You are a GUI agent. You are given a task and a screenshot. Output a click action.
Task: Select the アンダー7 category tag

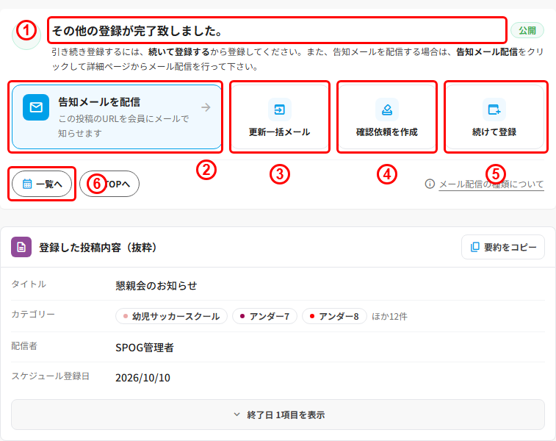(264, 316)
